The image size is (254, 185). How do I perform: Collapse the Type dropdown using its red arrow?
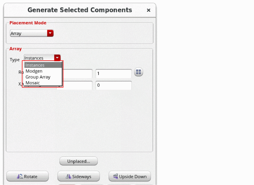point(57,58)
